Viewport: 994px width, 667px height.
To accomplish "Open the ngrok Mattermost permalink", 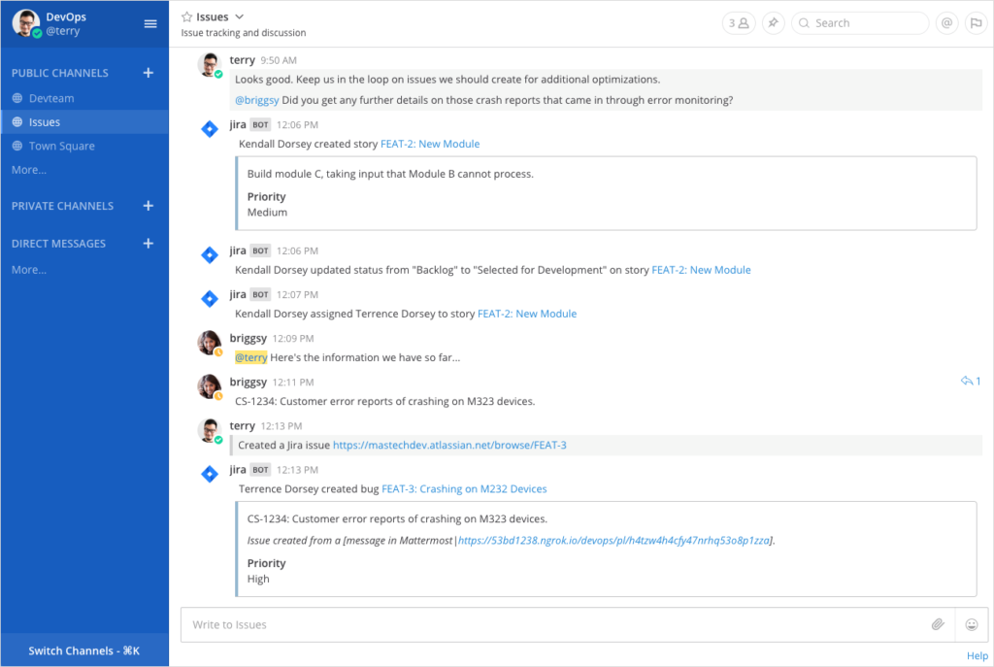I will tap(613, 540).
